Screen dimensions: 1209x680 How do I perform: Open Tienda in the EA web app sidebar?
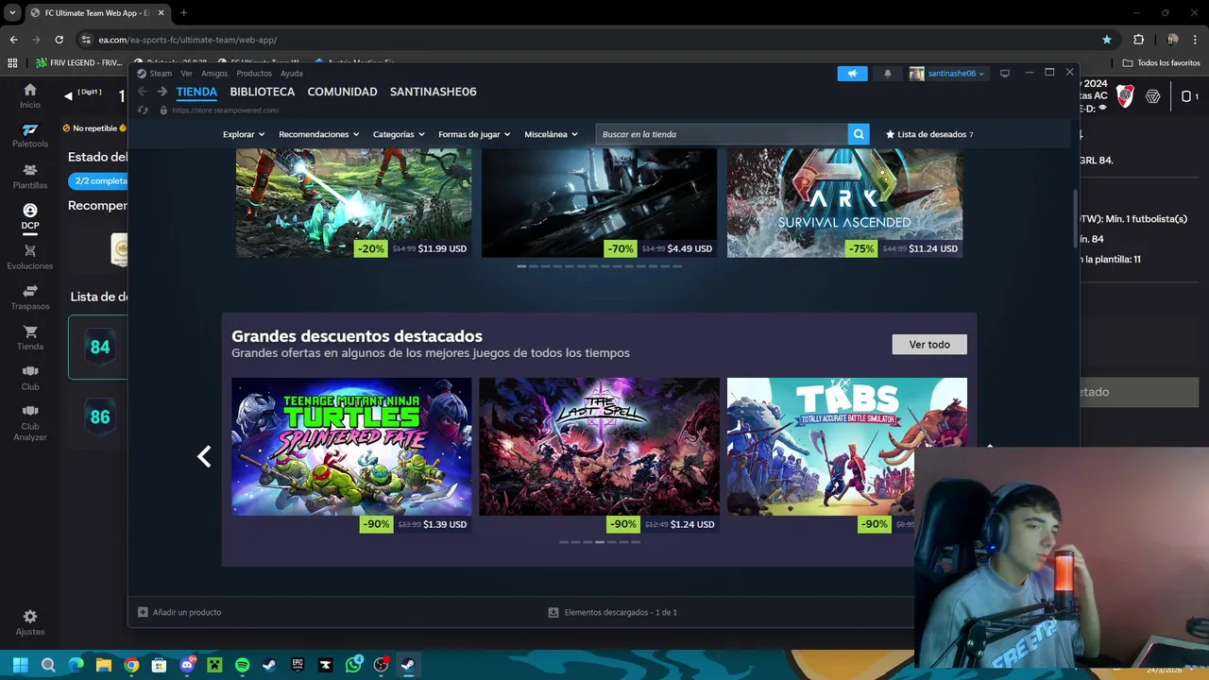[x=30, y=338]
